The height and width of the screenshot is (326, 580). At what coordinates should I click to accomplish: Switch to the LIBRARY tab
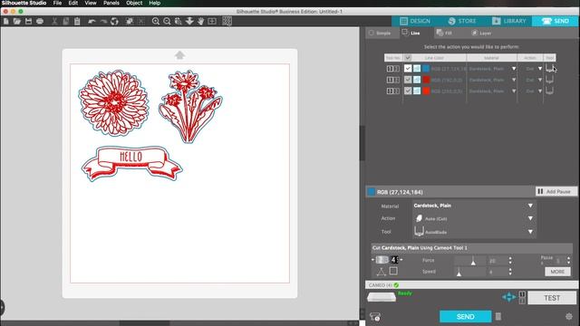click(509, 21)
